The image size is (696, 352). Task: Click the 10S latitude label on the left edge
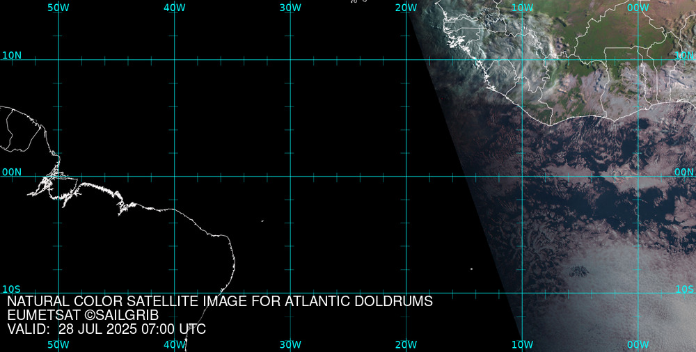12,289
